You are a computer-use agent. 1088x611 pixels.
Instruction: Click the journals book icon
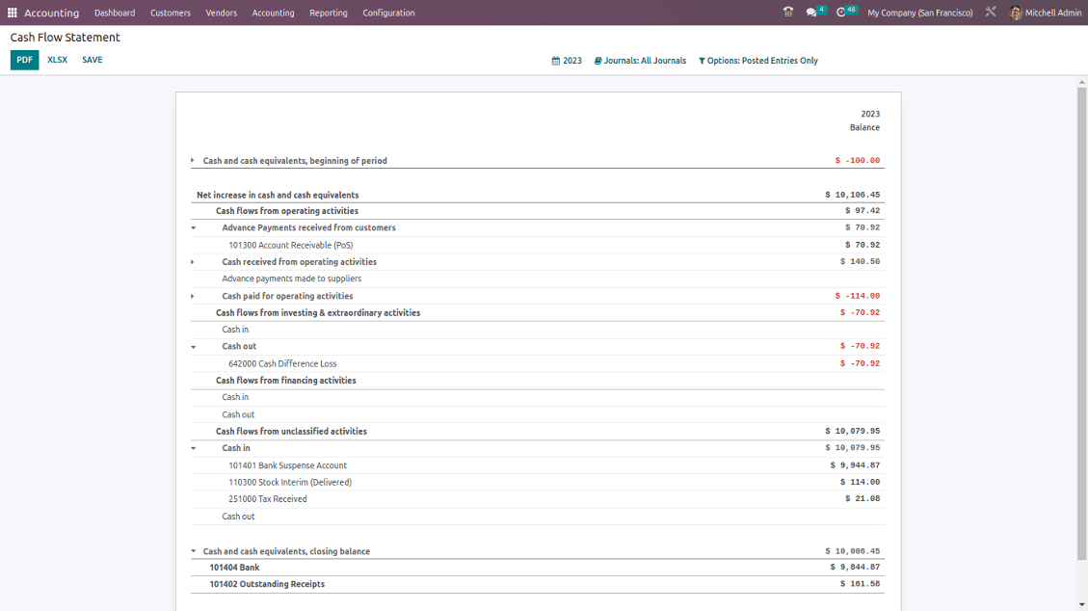click(597, 60)
